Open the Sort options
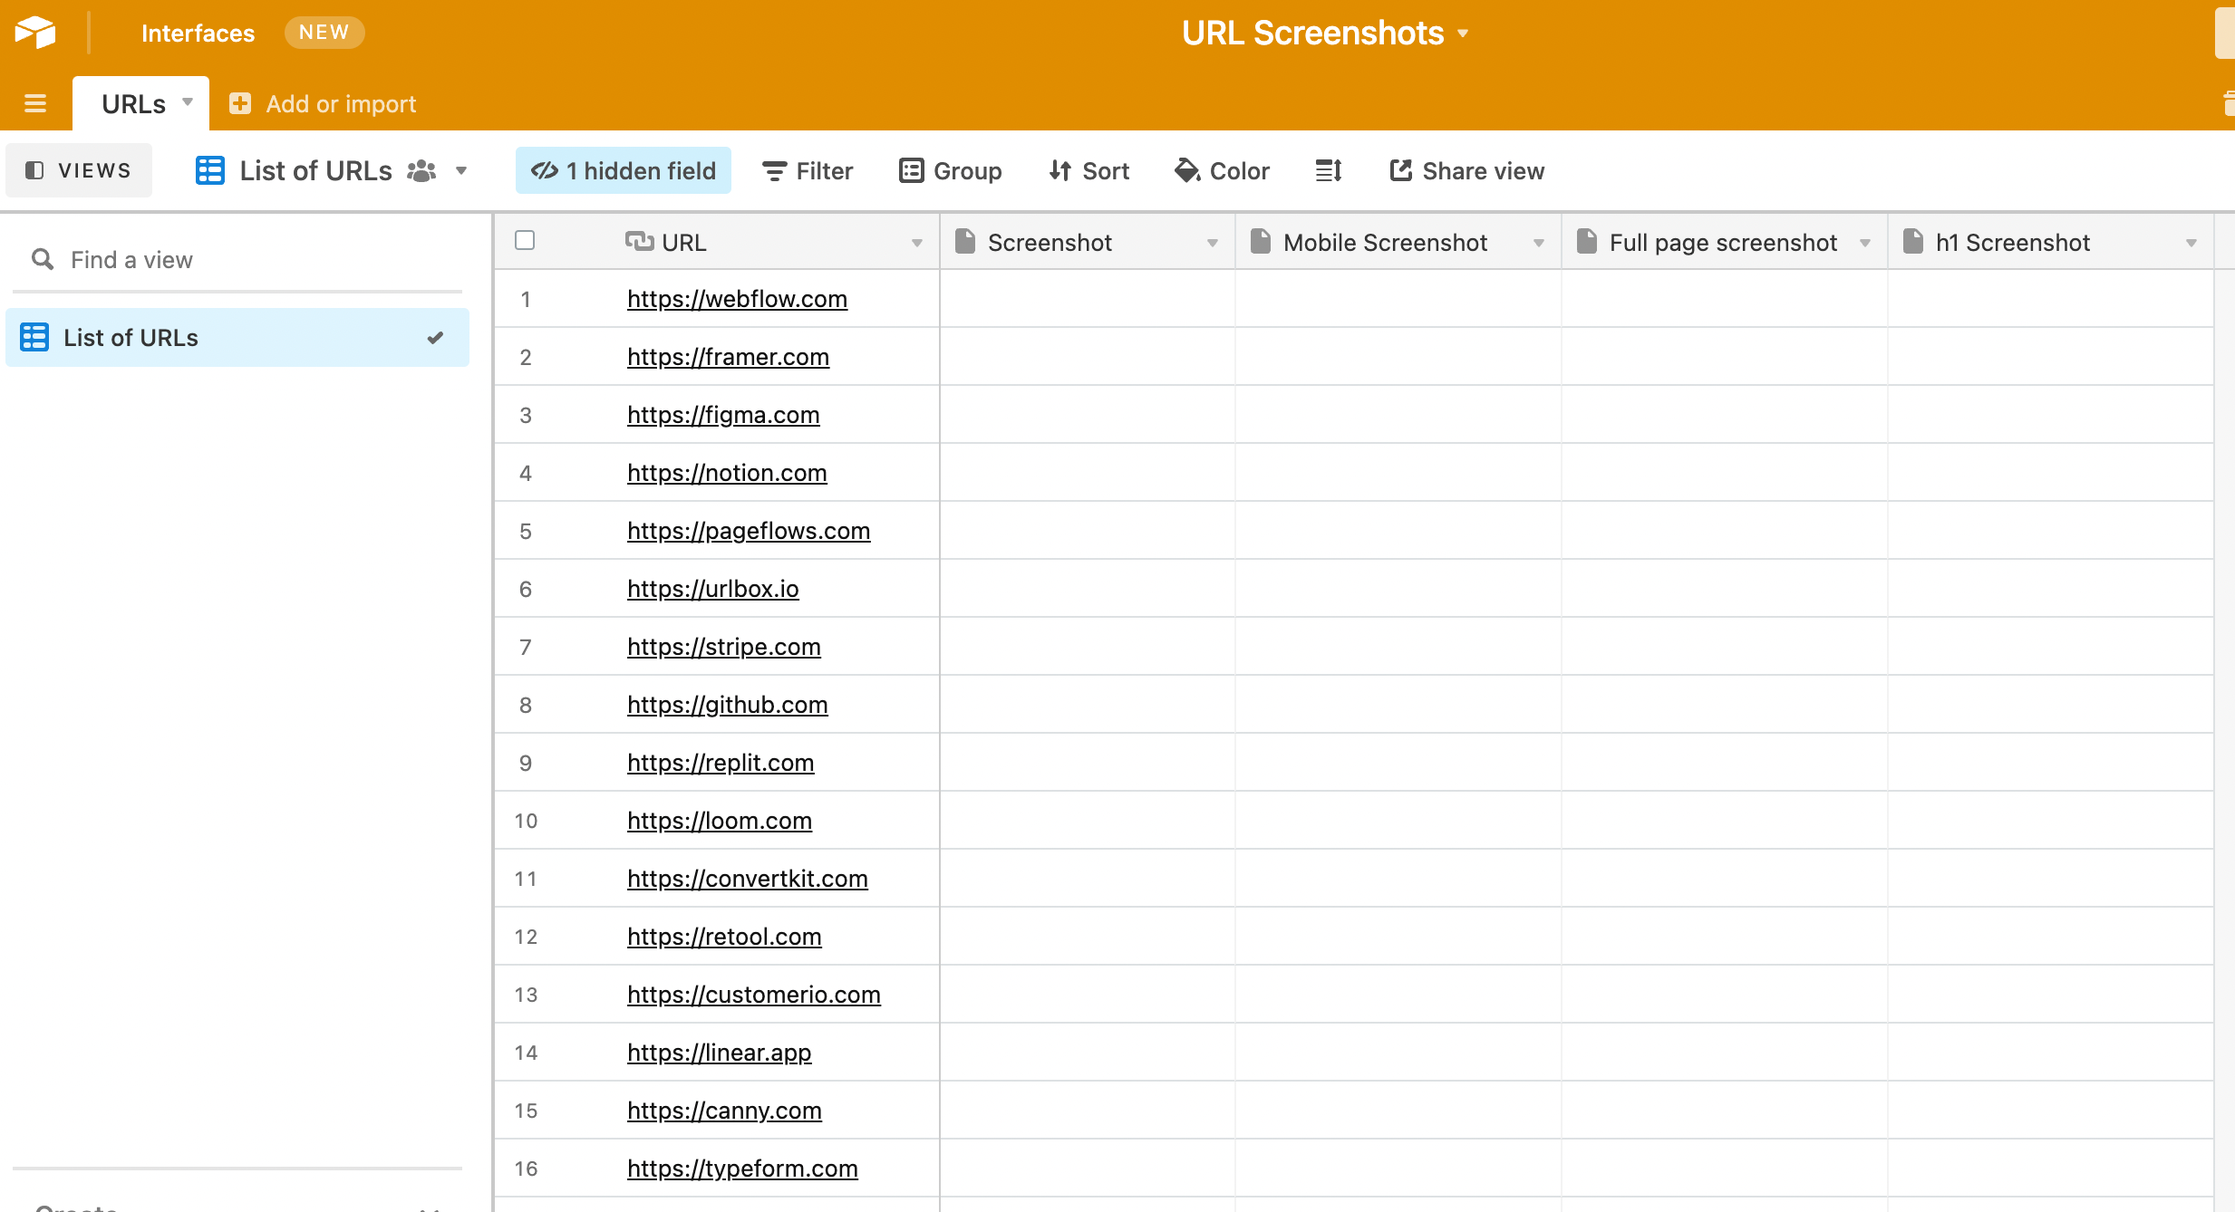 pyautogui.click(x=1088, y=170)
